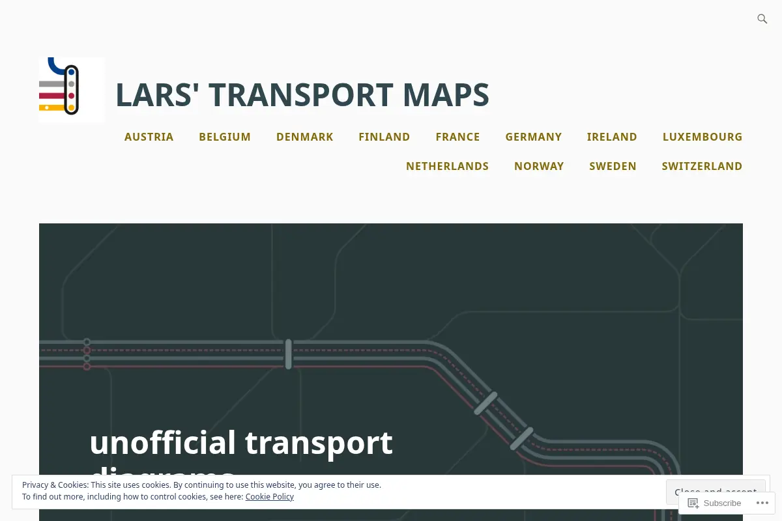Select France in the navigation
Screen dimensions: 782x521
point(458,137)
